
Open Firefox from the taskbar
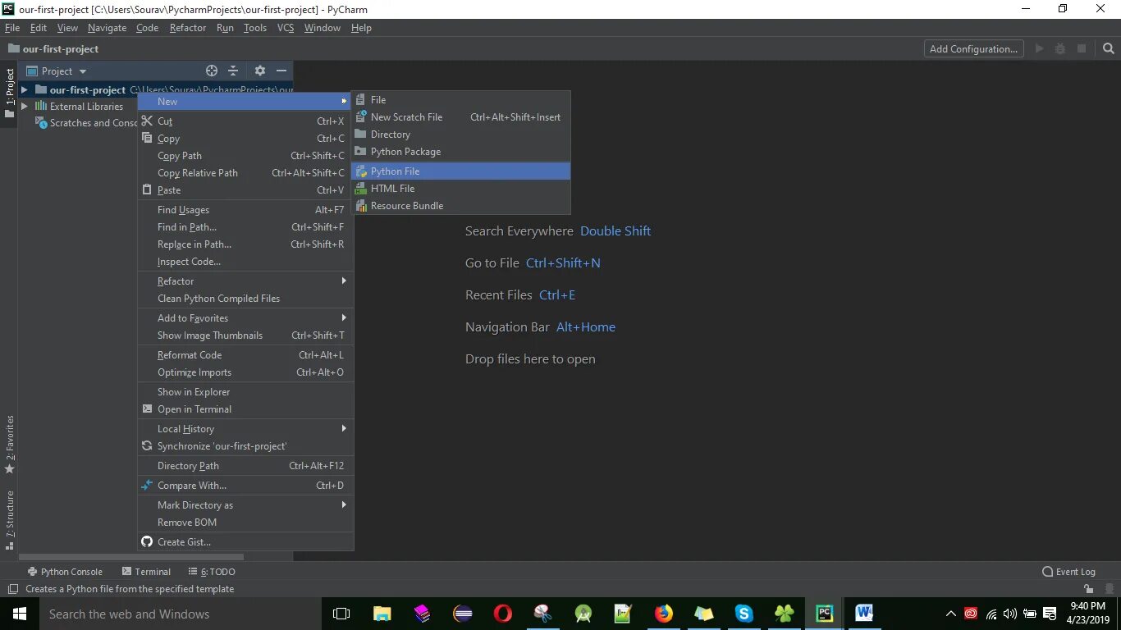663,614
